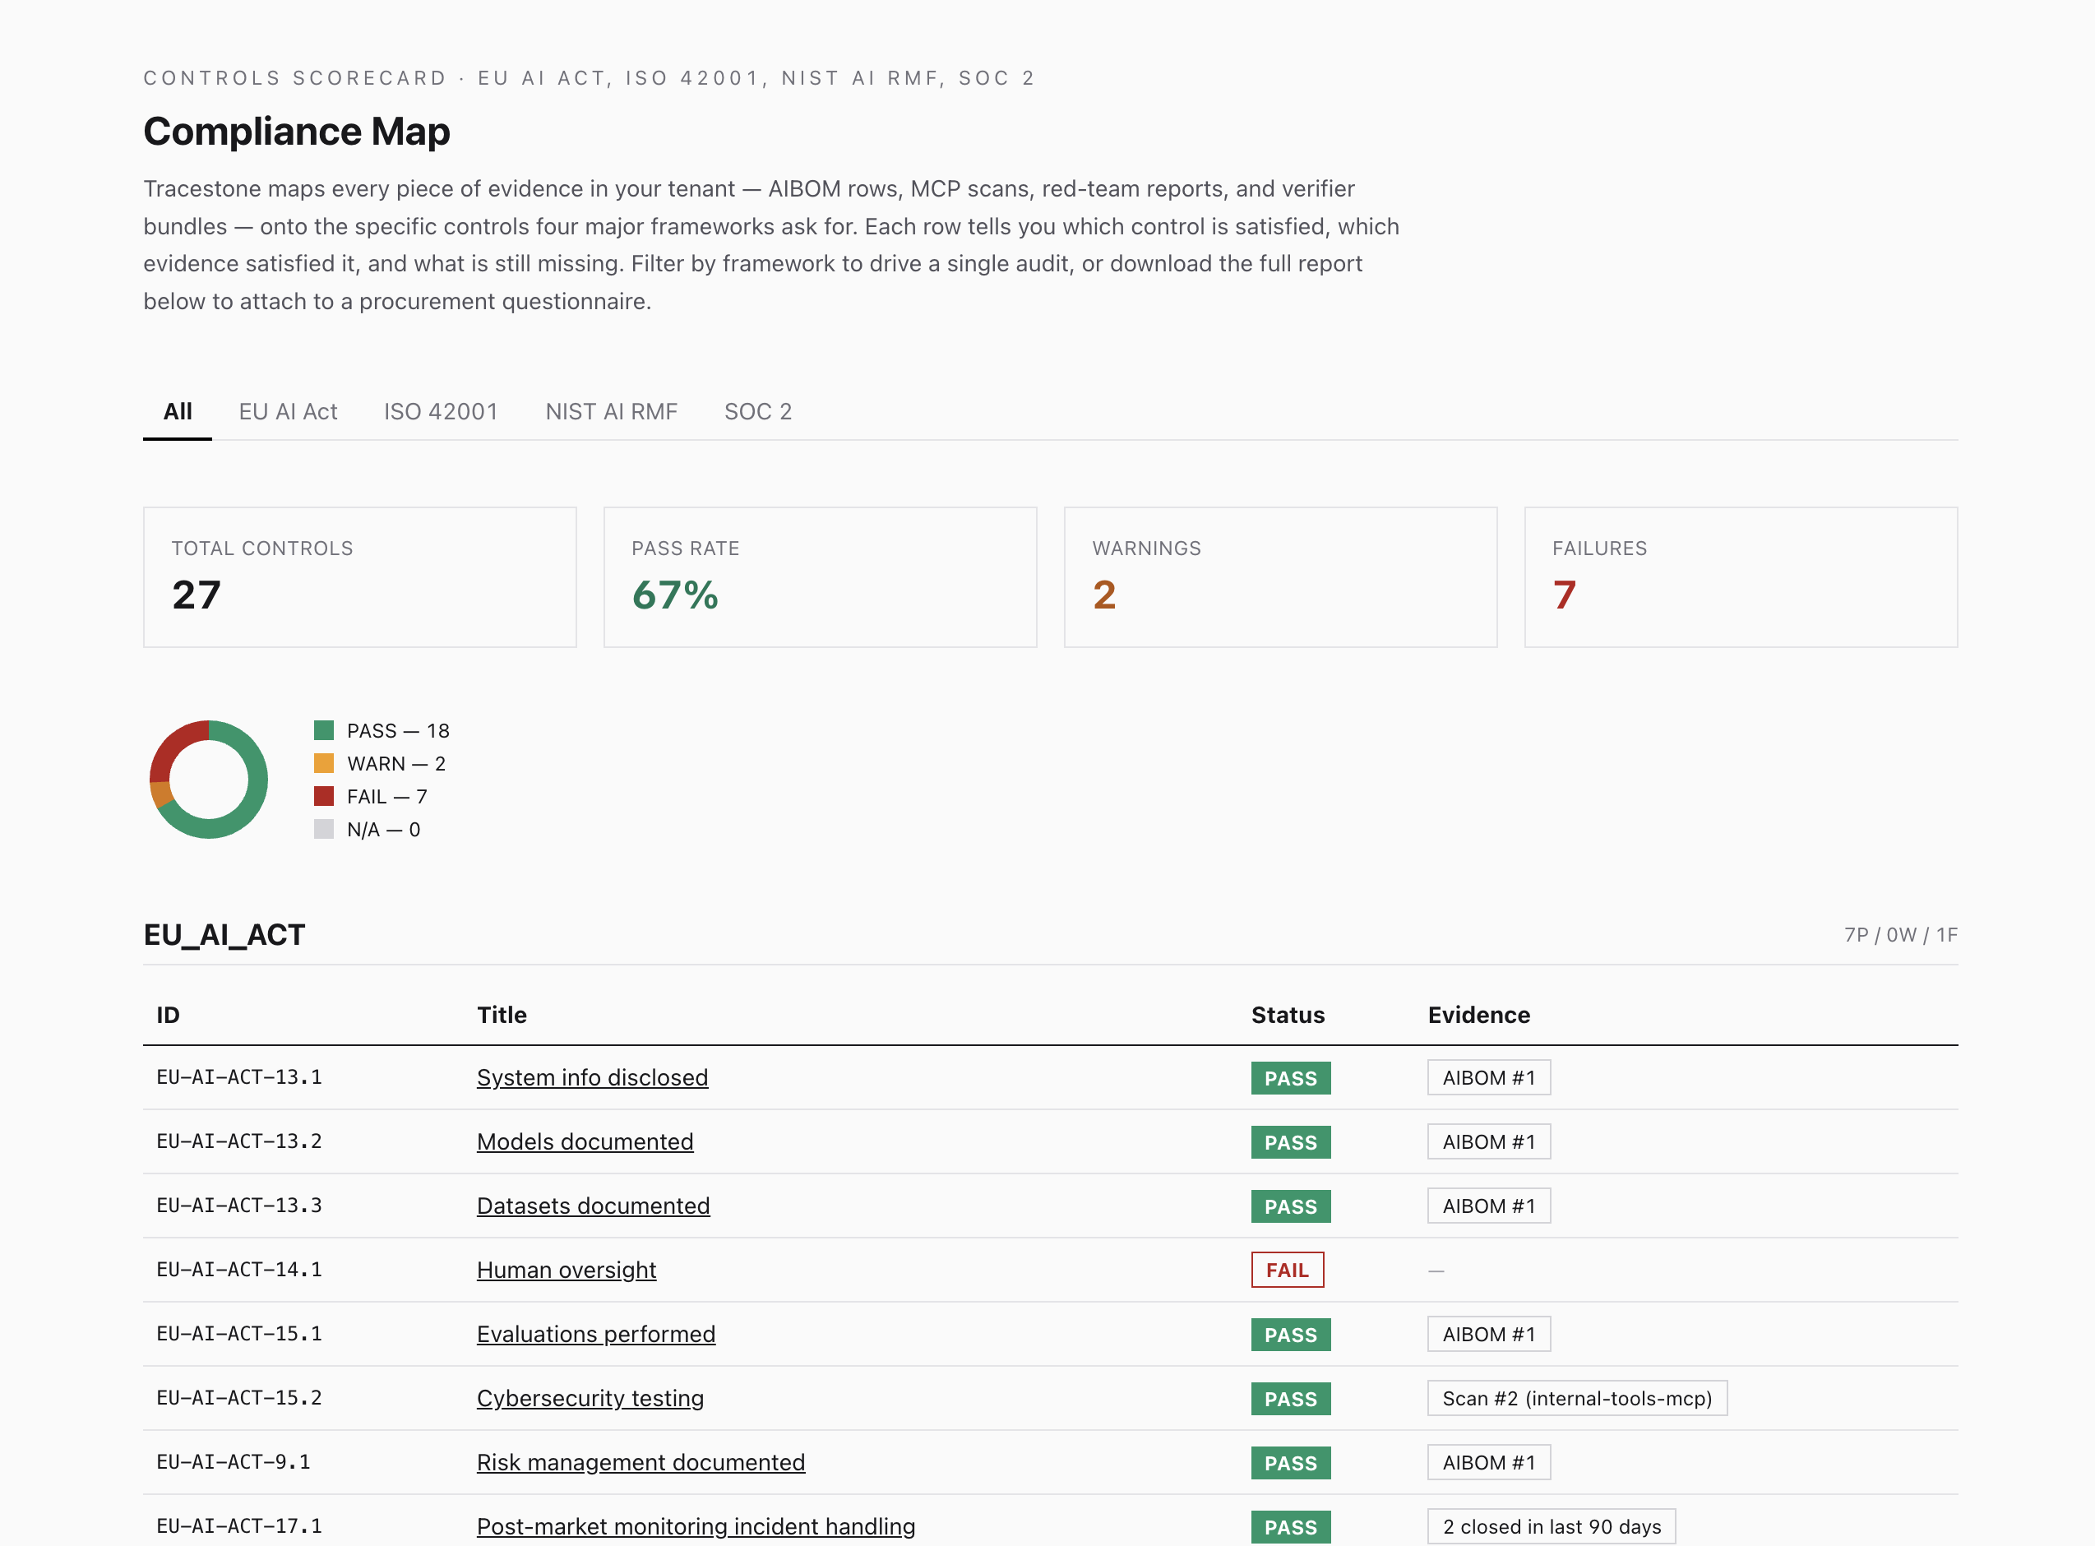Click Scan #2 (internal-tools-mcp) evidence chip

click(x=1577, y=1398)
